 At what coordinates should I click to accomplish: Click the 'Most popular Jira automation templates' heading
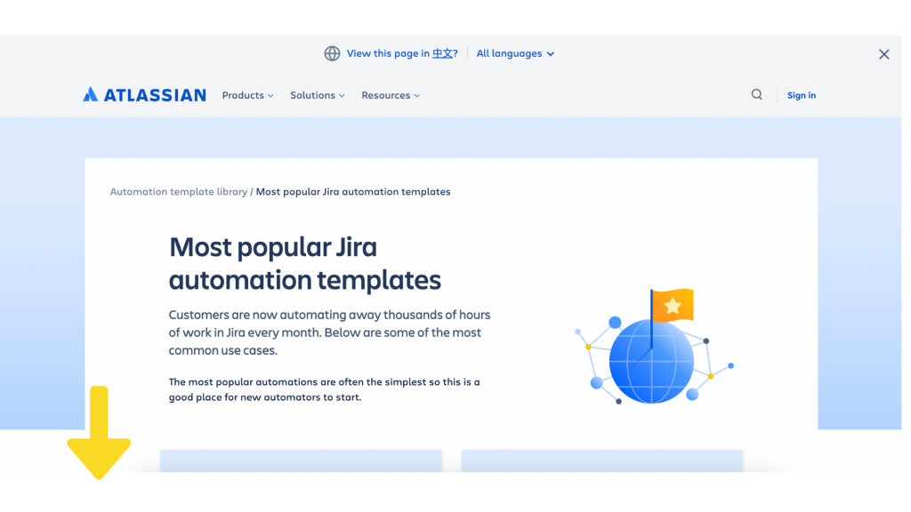pos(305,263)
